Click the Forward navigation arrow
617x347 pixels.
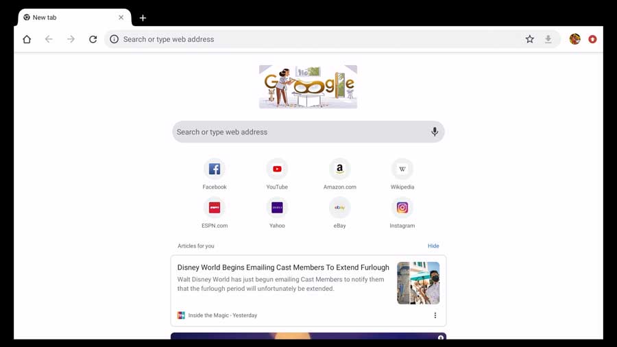(x=71, y=39)
